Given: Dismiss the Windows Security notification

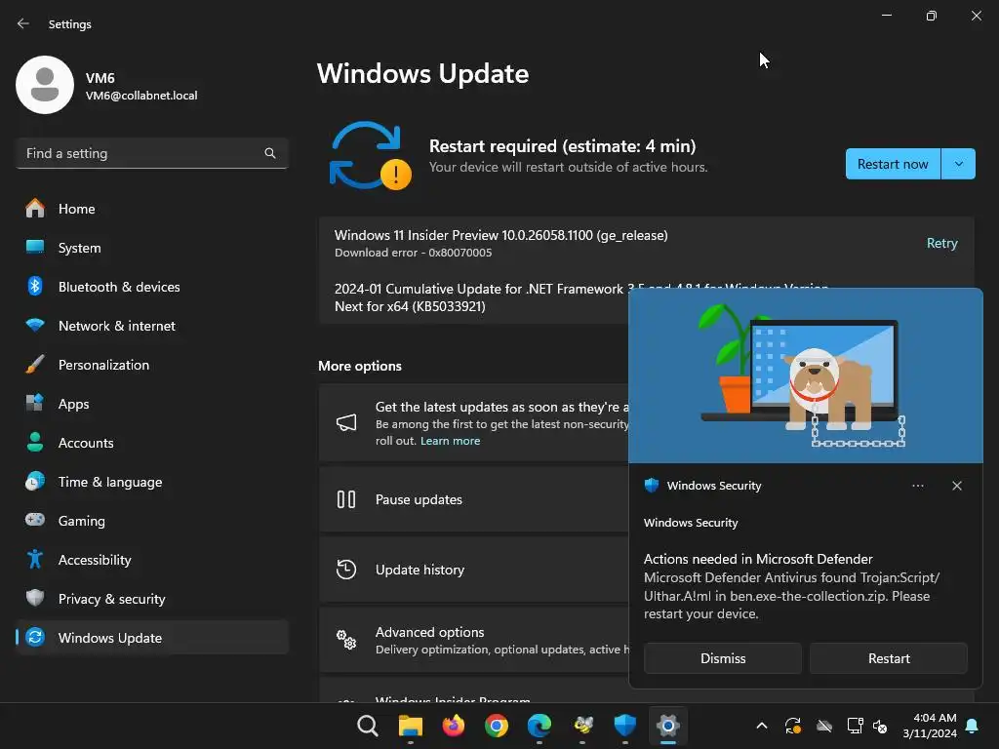Looking at the screenshot, I should pyautogui.click(x=723, y=658).
